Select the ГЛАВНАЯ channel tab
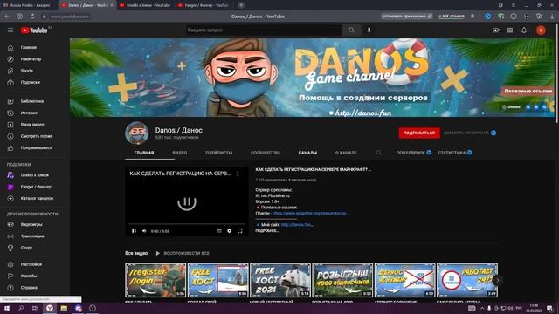The width and height of the screenshot is (559, 314). pos(144,153)
